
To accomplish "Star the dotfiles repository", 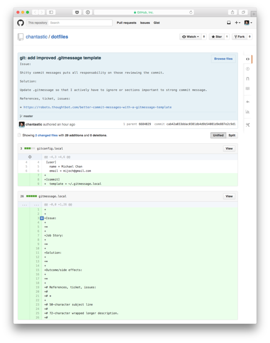I will tap(216, 37).
